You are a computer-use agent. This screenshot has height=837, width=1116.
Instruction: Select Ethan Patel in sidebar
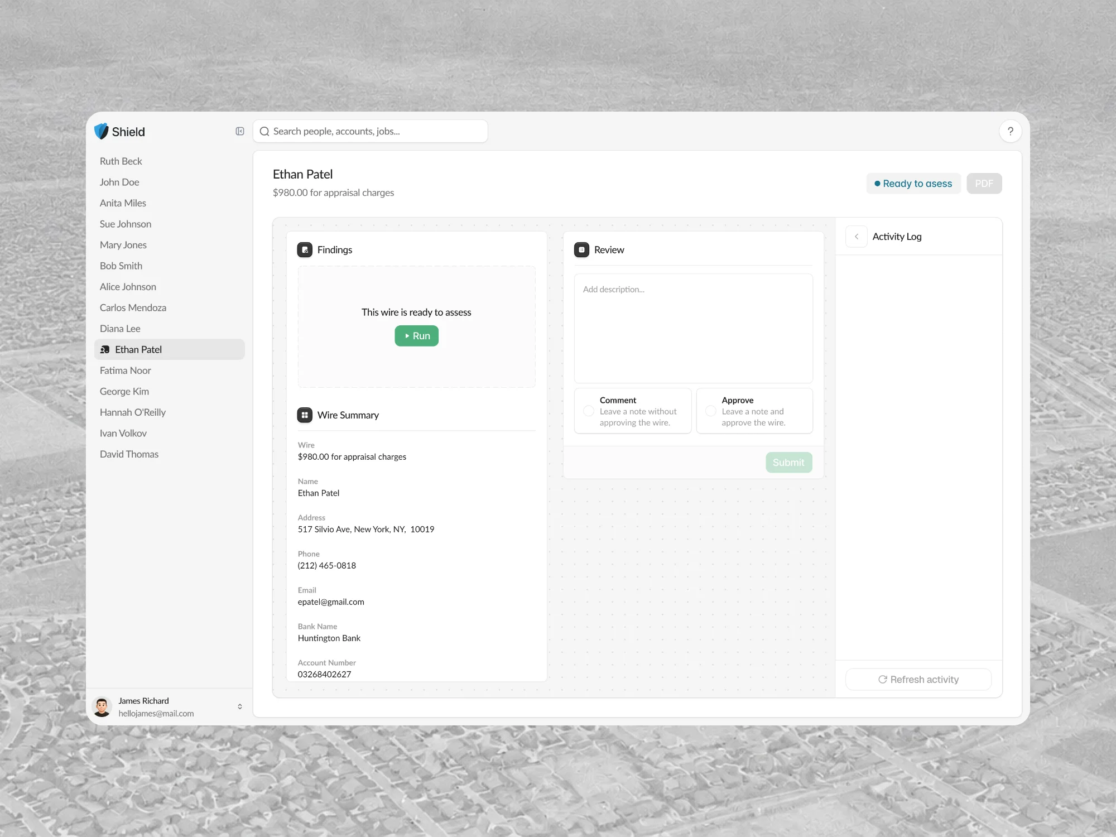tap(170, 350)
